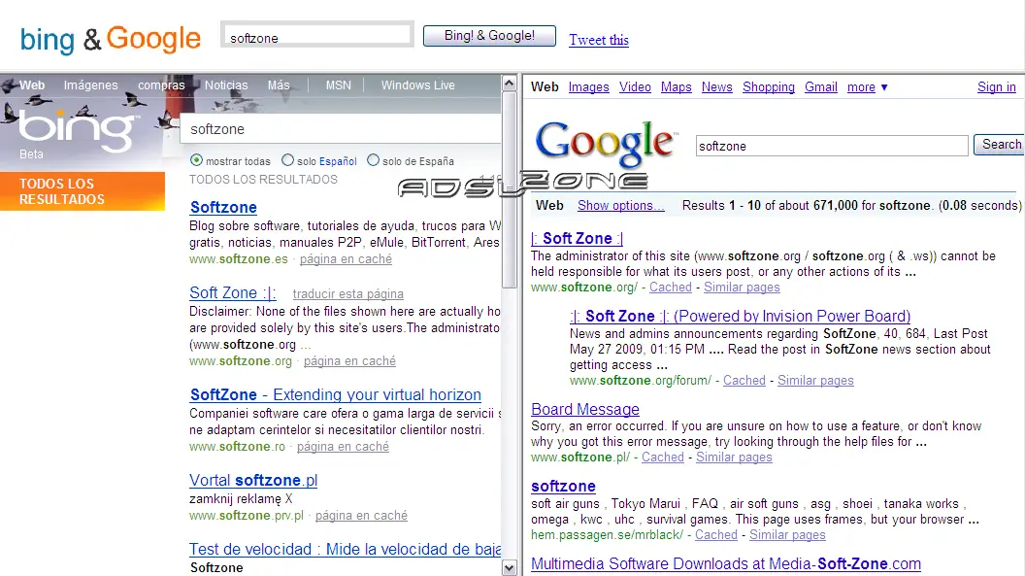Click Google's search box containing softzone
This screenshot has width=1025, height=576.
click(x=832, y=146)
